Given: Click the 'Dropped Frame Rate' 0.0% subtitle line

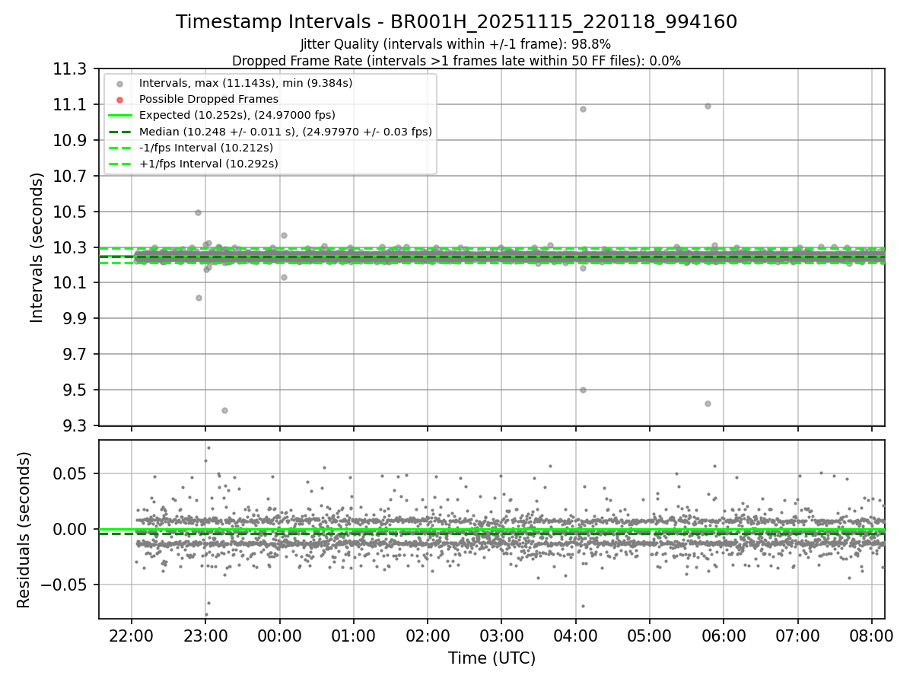Looking at the screenshot, I should coord(456,61).
